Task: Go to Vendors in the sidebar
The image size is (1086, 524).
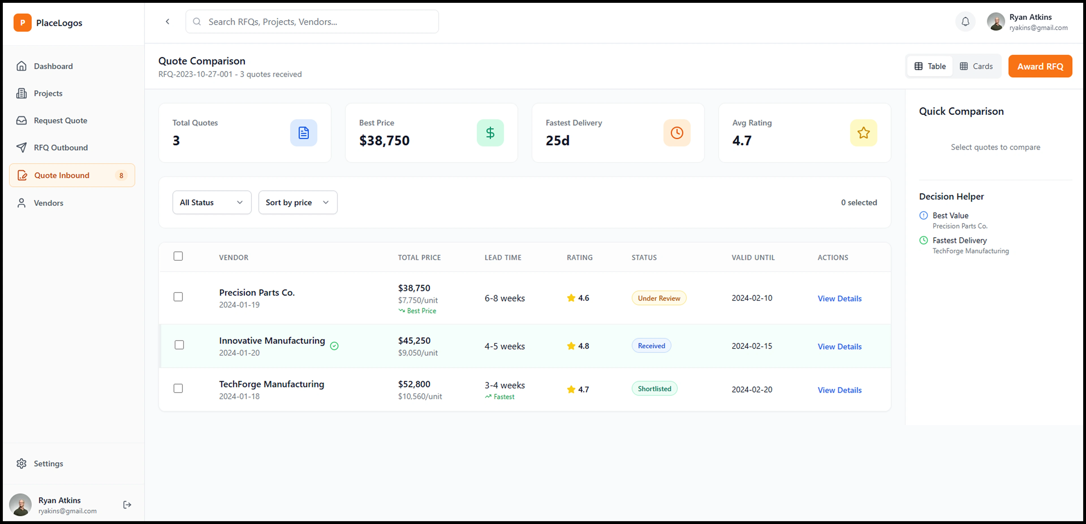Action: (48, 203)
